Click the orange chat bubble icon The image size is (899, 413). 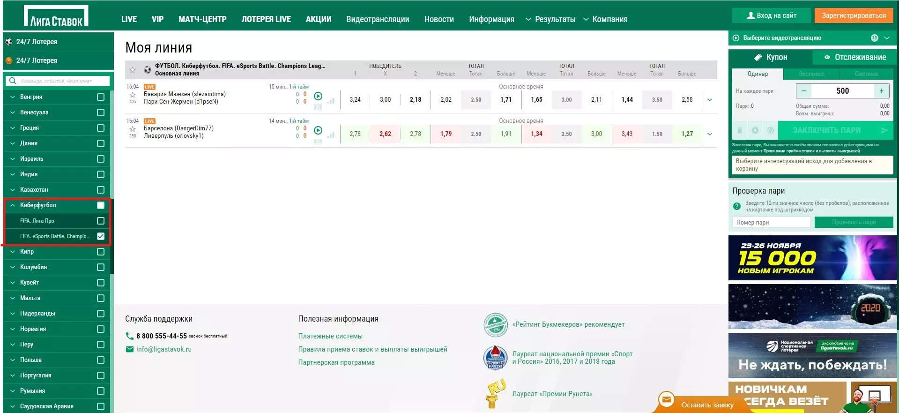coord(666,400)
